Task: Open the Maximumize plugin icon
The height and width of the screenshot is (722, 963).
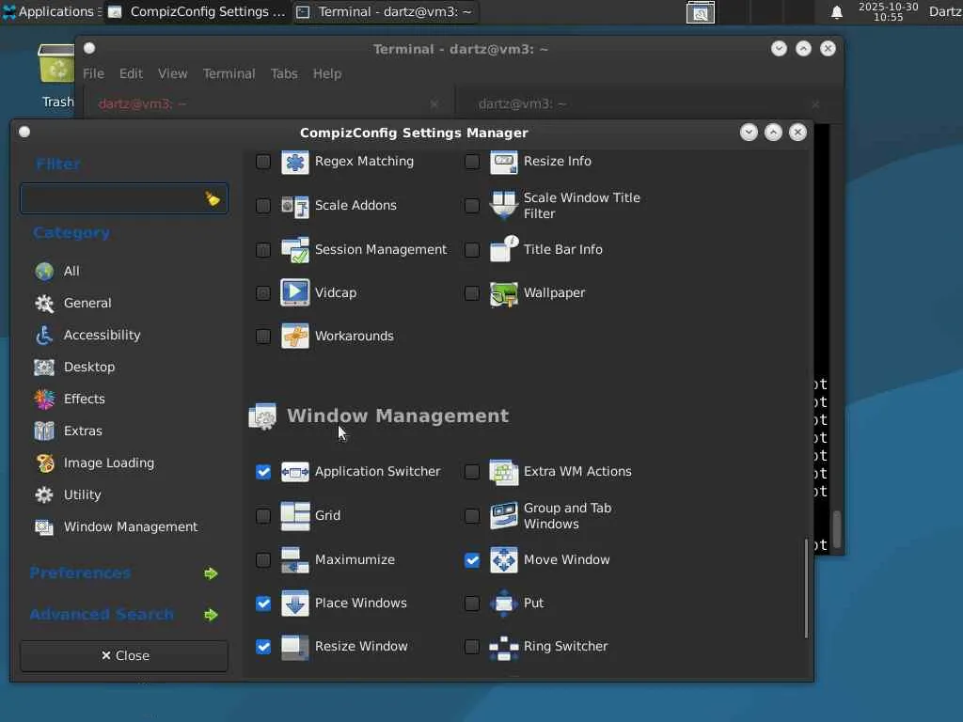Action: tap(294, 560)
